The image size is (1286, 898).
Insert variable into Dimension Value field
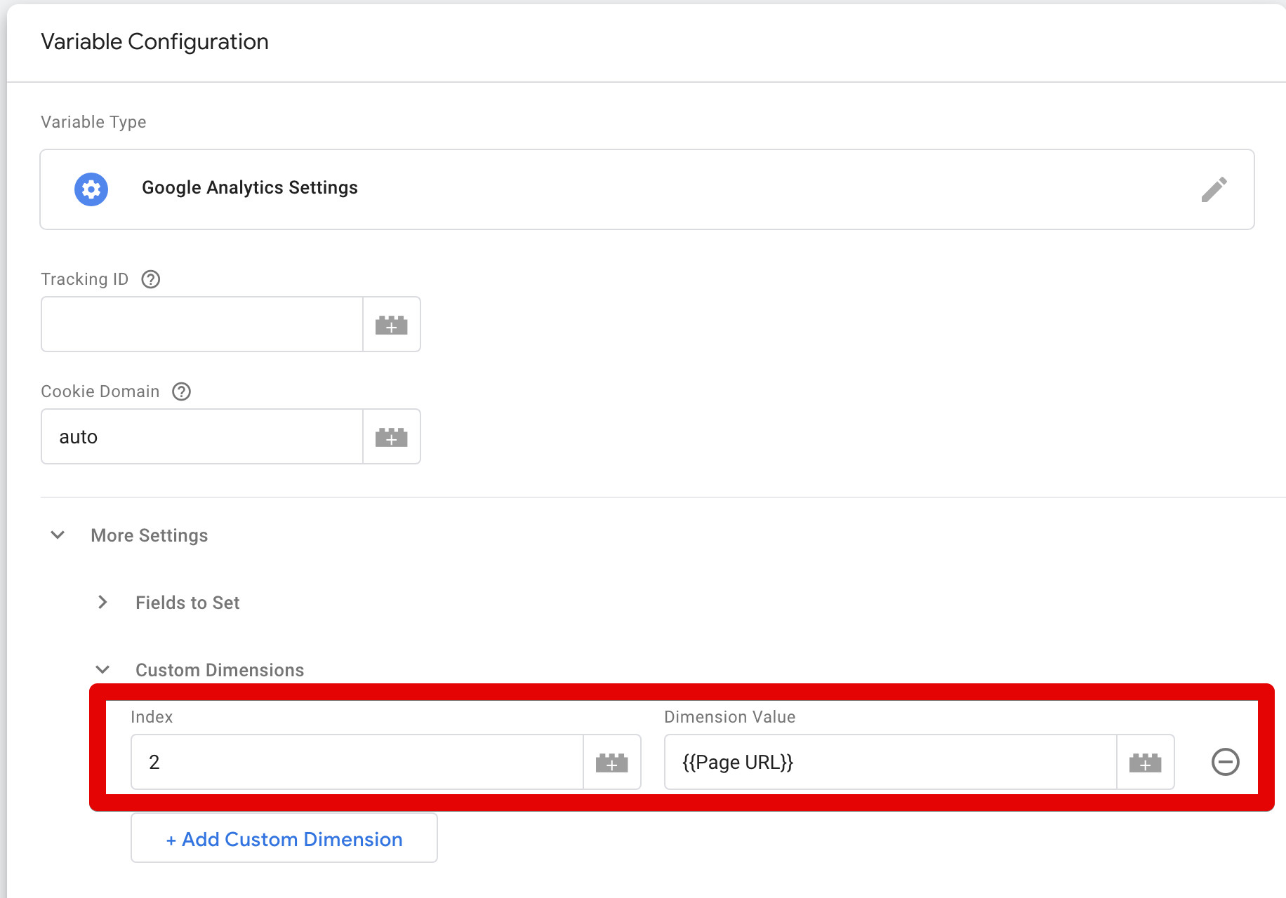(1145, 763)
